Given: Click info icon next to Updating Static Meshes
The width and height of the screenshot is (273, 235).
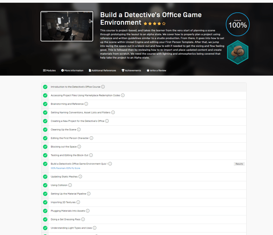Looking at the screenshot, I should coord(80,176).
